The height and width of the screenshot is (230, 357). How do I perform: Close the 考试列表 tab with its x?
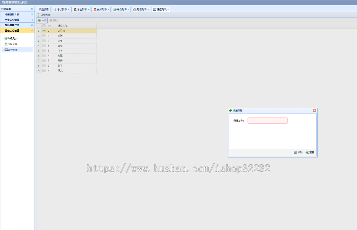[x=68, y=10]
